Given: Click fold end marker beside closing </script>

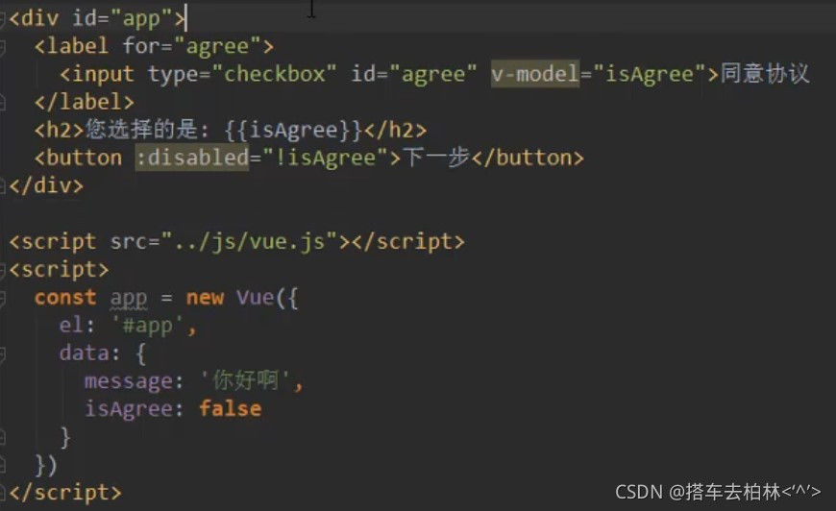Looking at the screenshot, I should (2, 493).
